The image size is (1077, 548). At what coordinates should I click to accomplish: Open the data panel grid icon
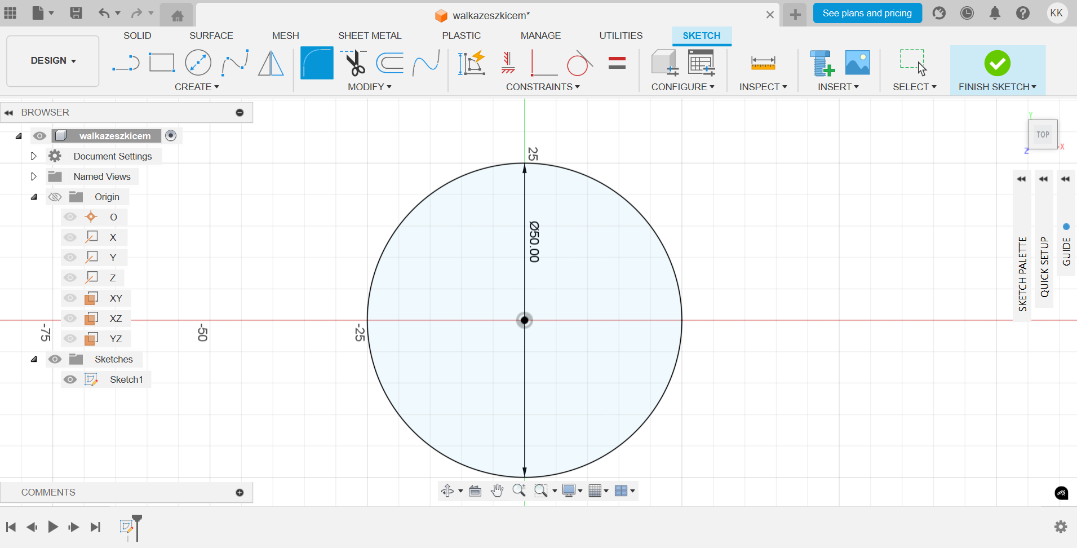click(x=10, y=13)
